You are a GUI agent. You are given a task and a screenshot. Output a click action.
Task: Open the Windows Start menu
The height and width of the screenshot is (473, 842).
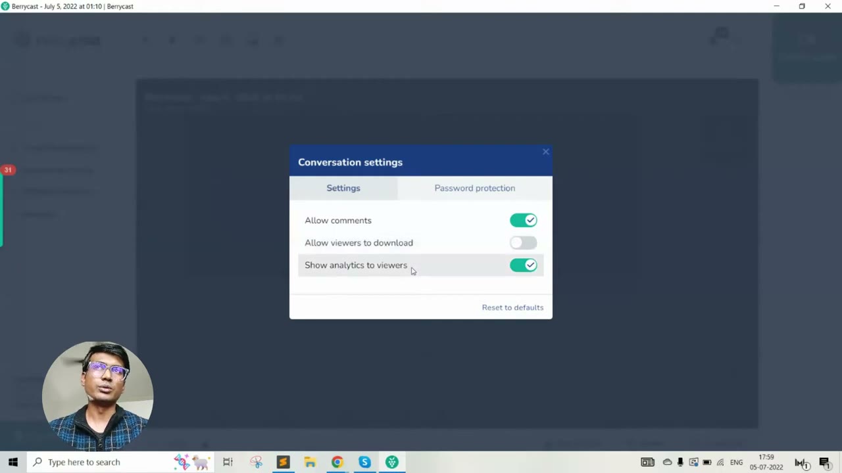[x=12, y=462]
